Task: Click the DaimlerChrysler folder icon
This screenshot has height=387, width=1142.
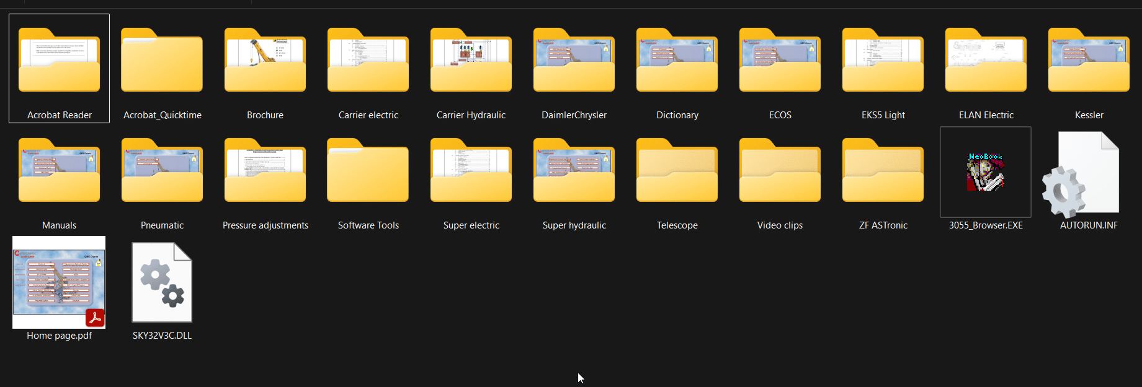Action: tap(574, 60)
